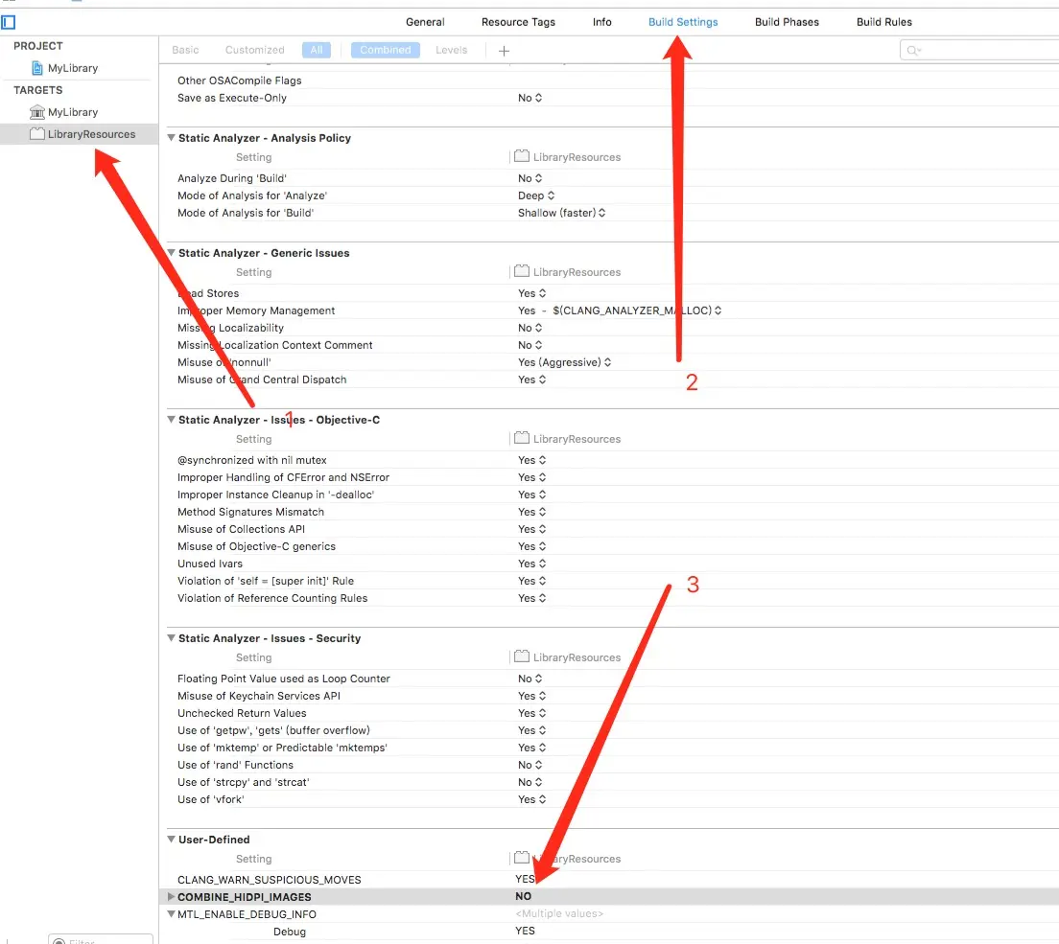This screenshot has height=944, width=1059.
Task: Select the Combined view option
Action: (x=385, y=50)
